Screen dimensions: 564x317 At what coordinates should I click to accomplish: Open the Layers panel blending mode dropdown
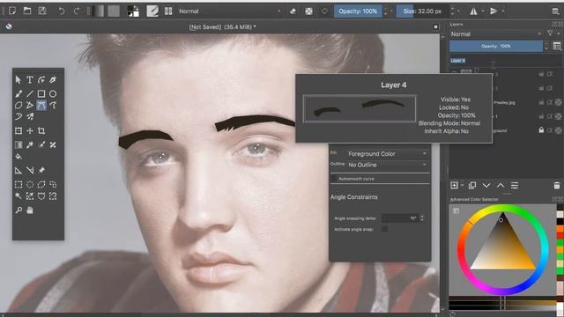click(496, 34)
